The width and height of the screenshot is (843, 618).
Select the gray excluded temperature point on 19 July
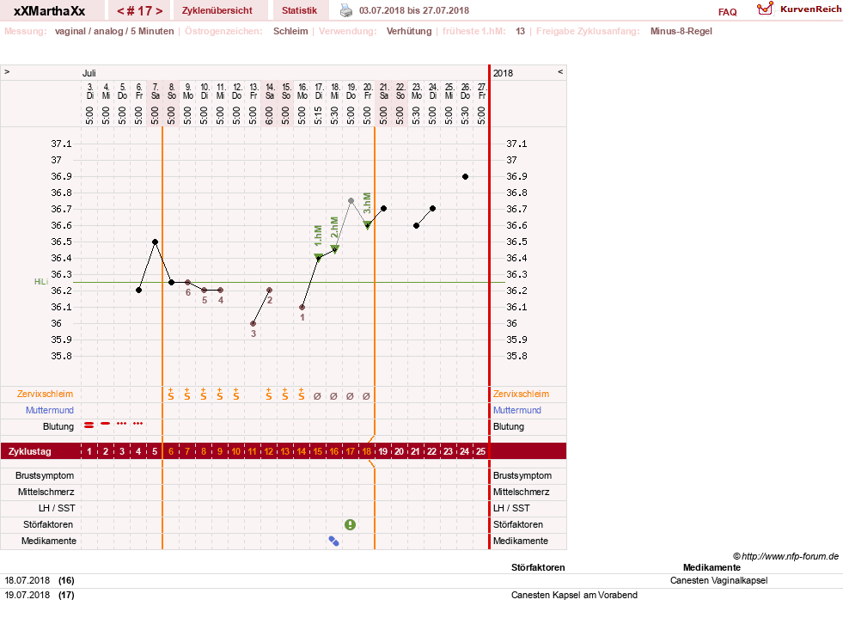click(x=351, y=200)
